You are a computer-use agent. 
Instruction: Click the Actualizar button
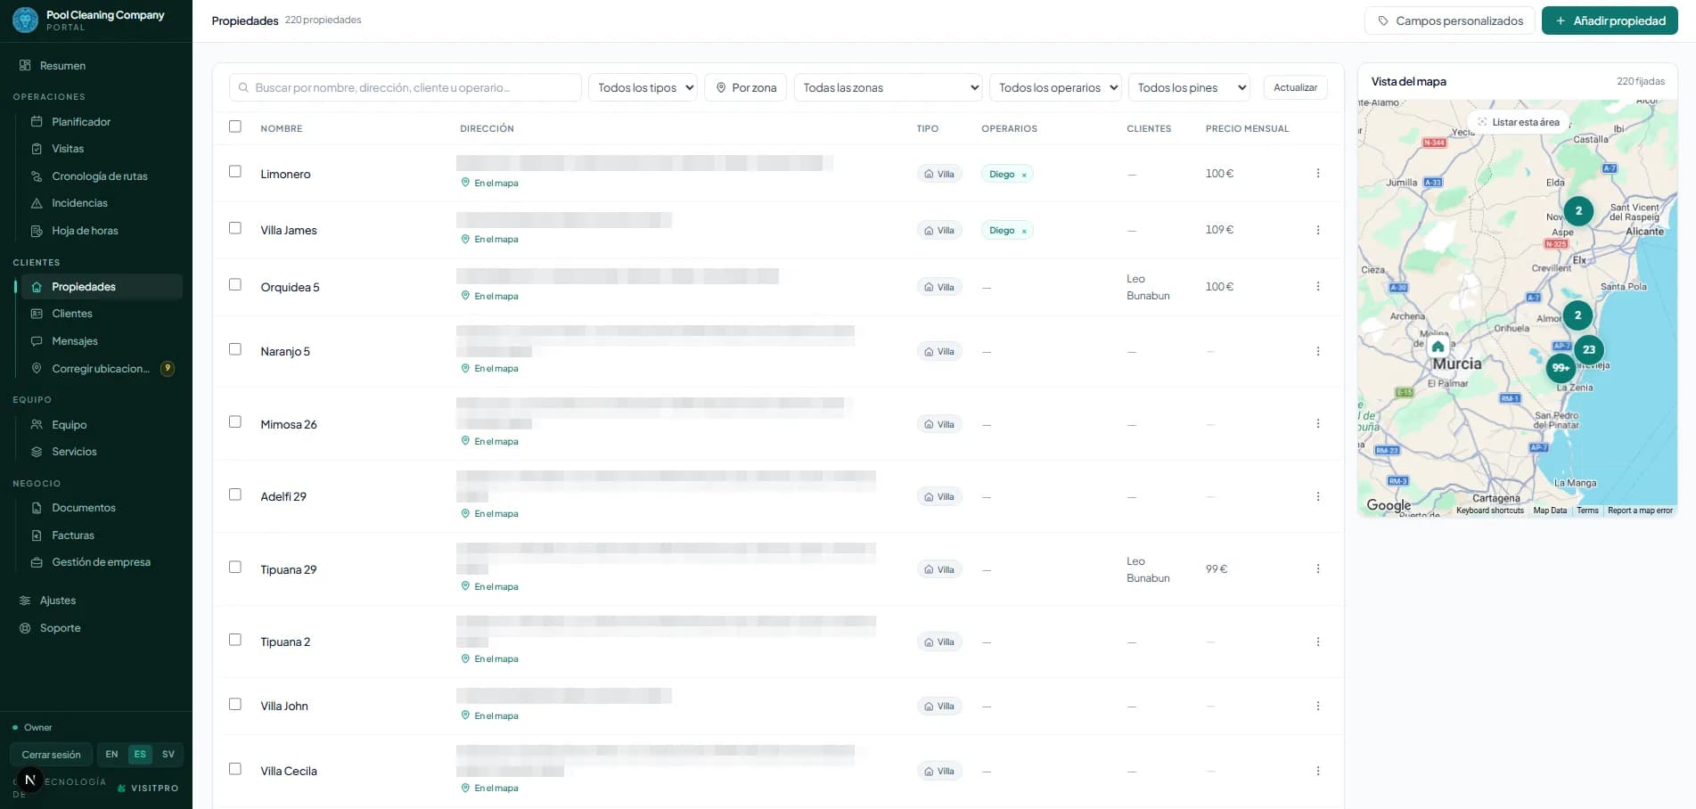tap(1295, 87)
